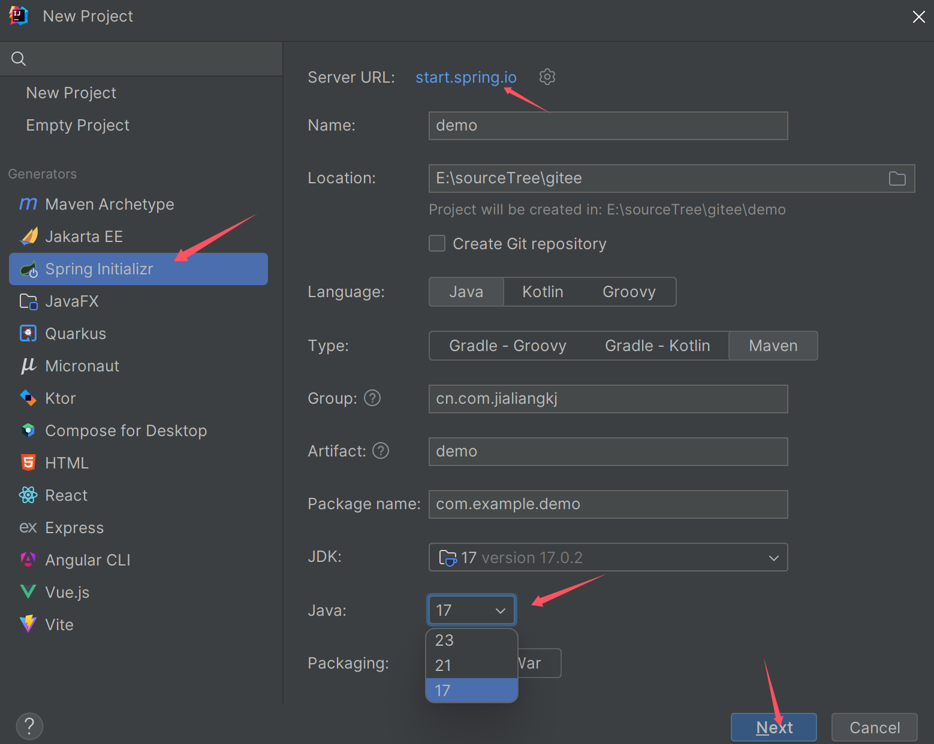Viewport: 934px width, 744px height.
Task: Select the Angular CLI generator label
Action: [88, 560]
